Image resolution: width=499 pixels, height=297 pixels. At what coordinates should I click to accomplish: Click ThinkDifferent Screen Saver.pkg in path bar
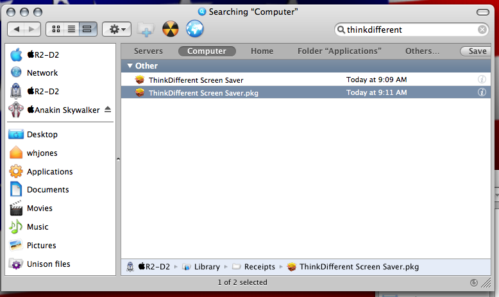(x=353, y=266)
